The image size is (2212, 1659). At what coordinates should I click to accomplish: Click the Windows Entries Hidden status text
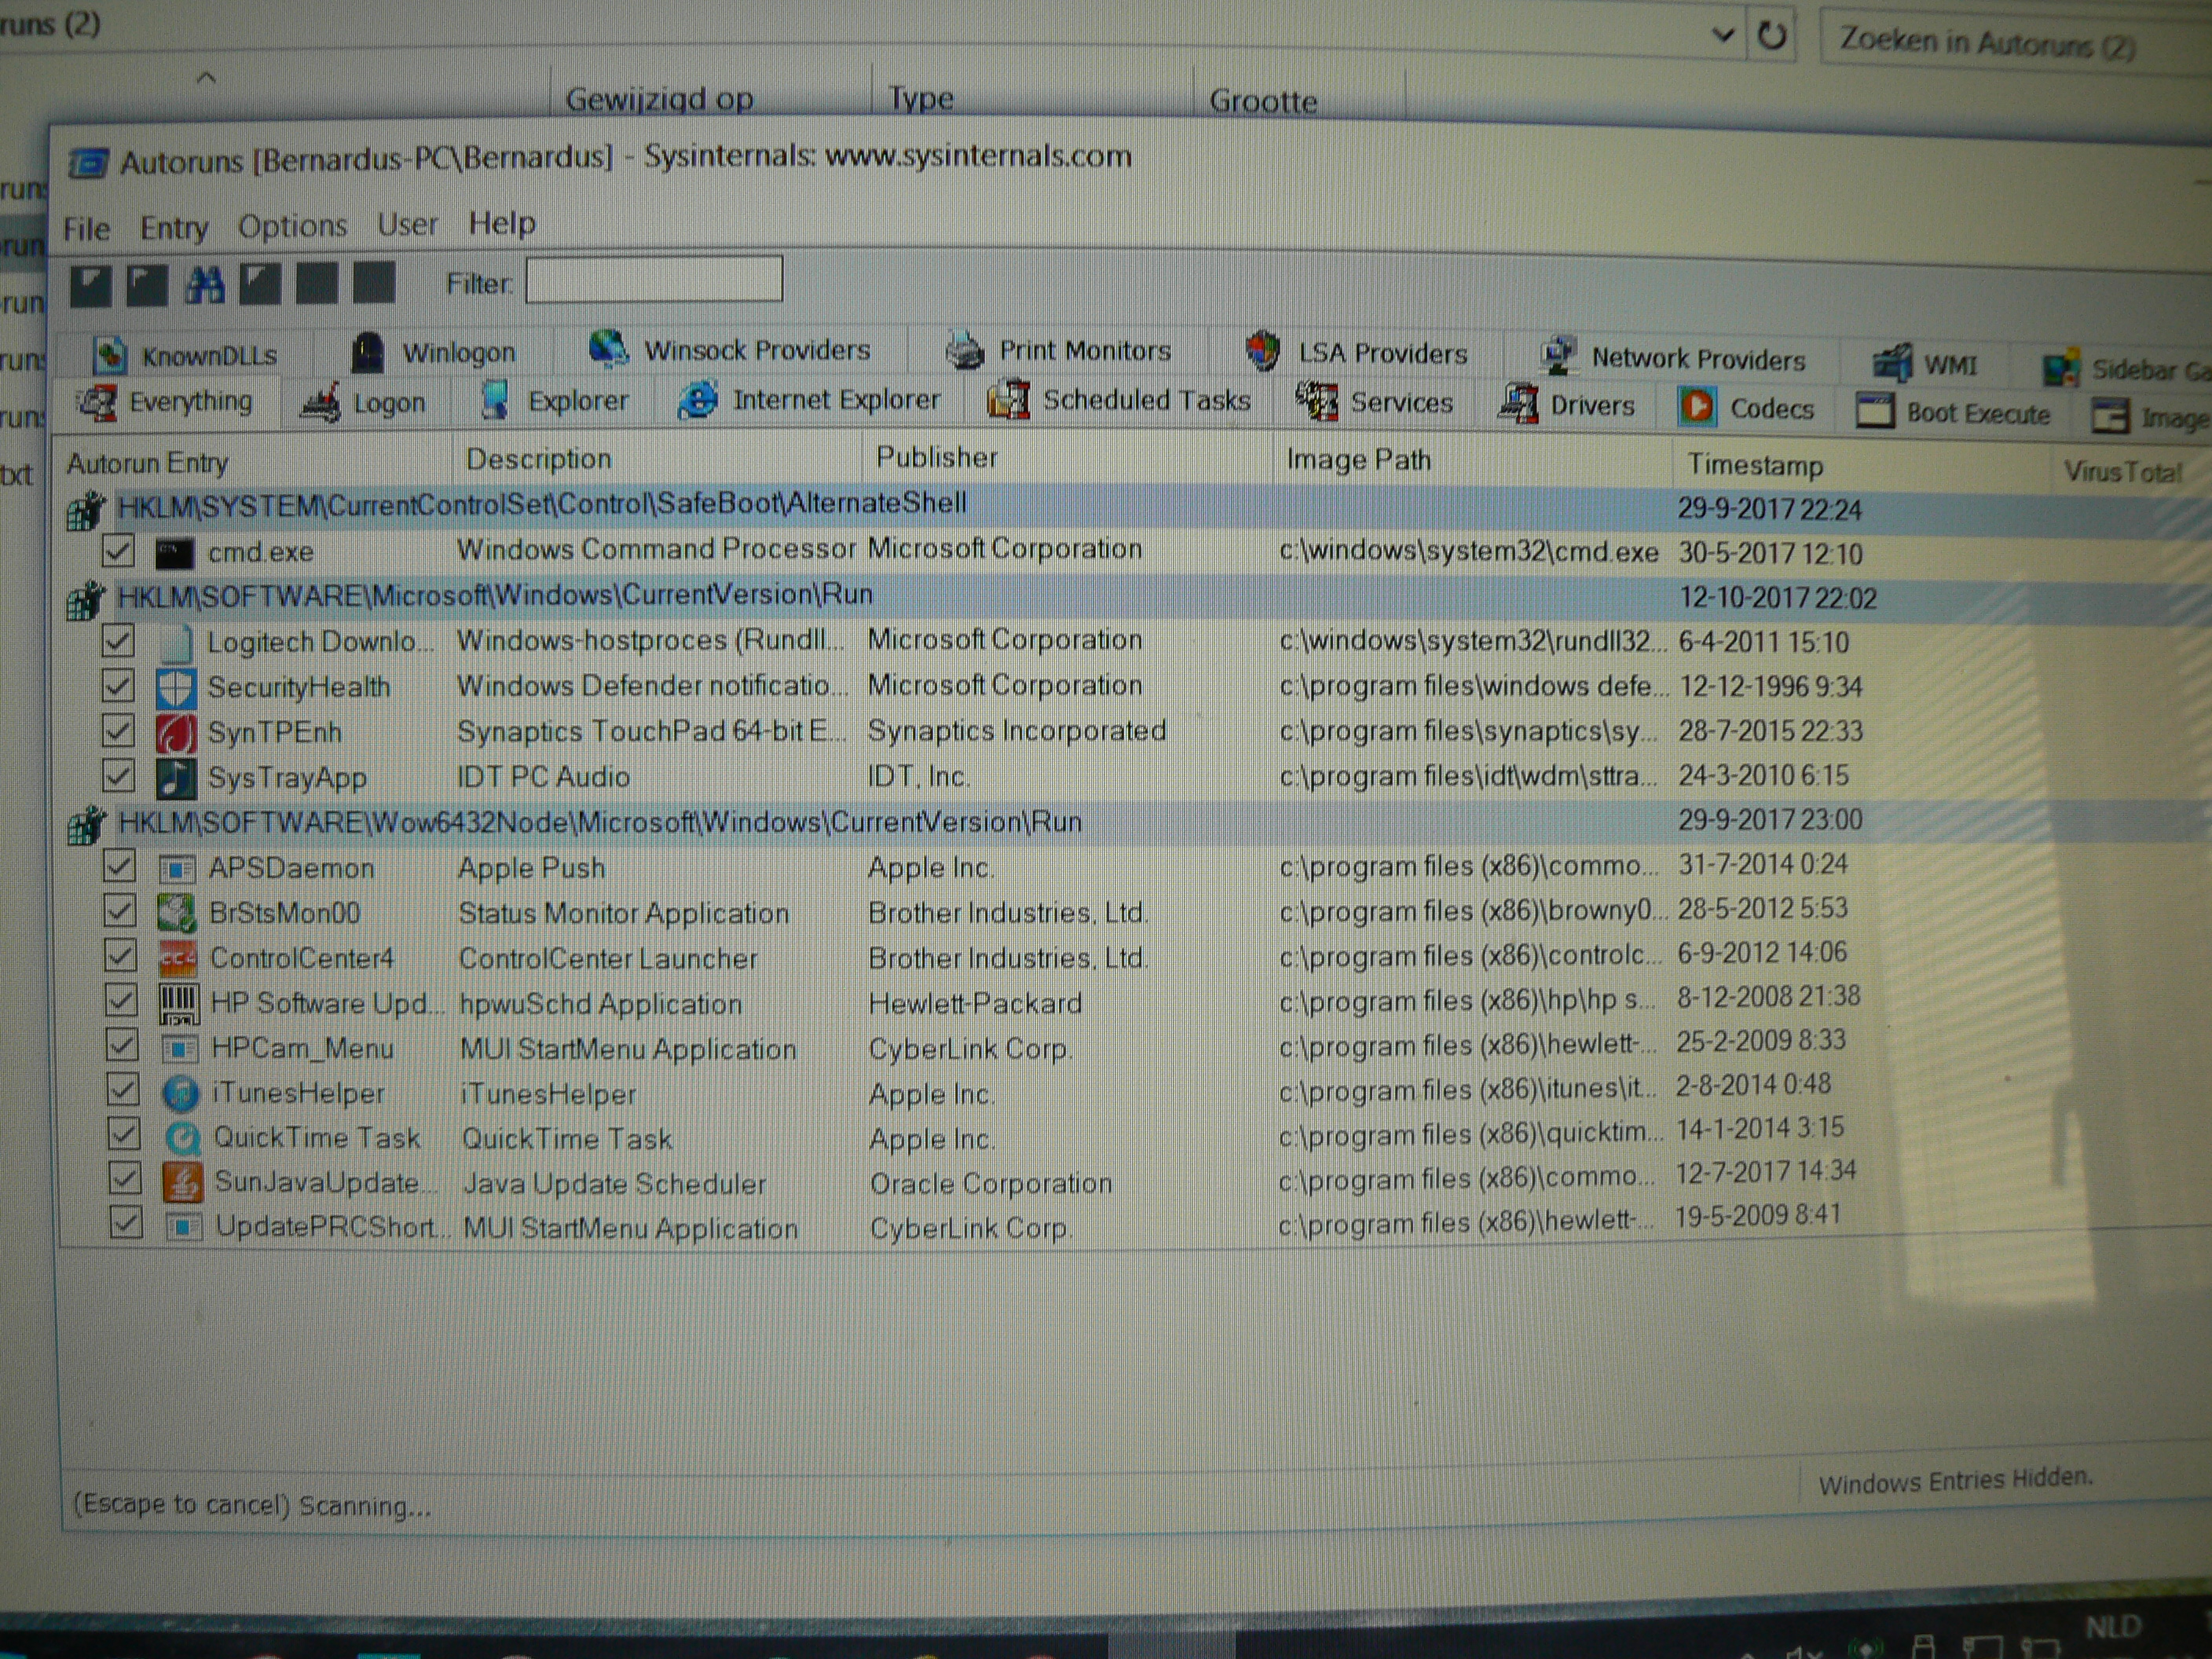pos(1955,1481)
